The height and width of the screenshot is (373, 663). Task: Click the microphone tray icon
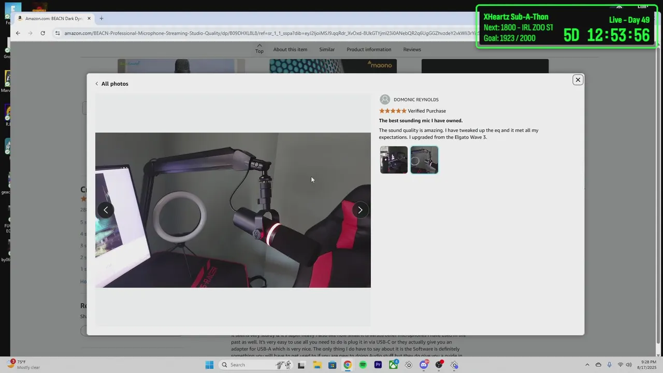tap(609, 365)
